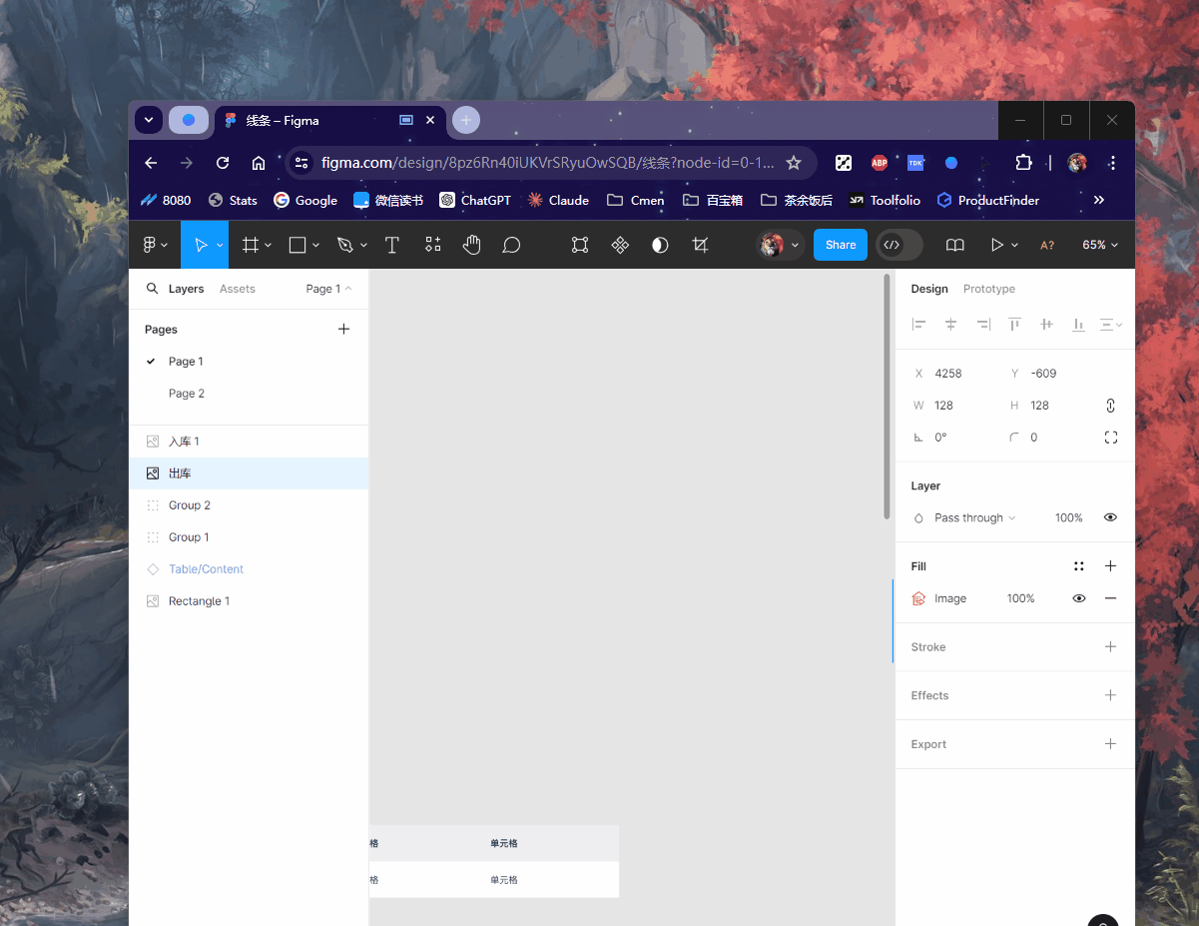Select the Text tool
Viewport: 1199px width, 926px height.
click(x=392, y=245)
